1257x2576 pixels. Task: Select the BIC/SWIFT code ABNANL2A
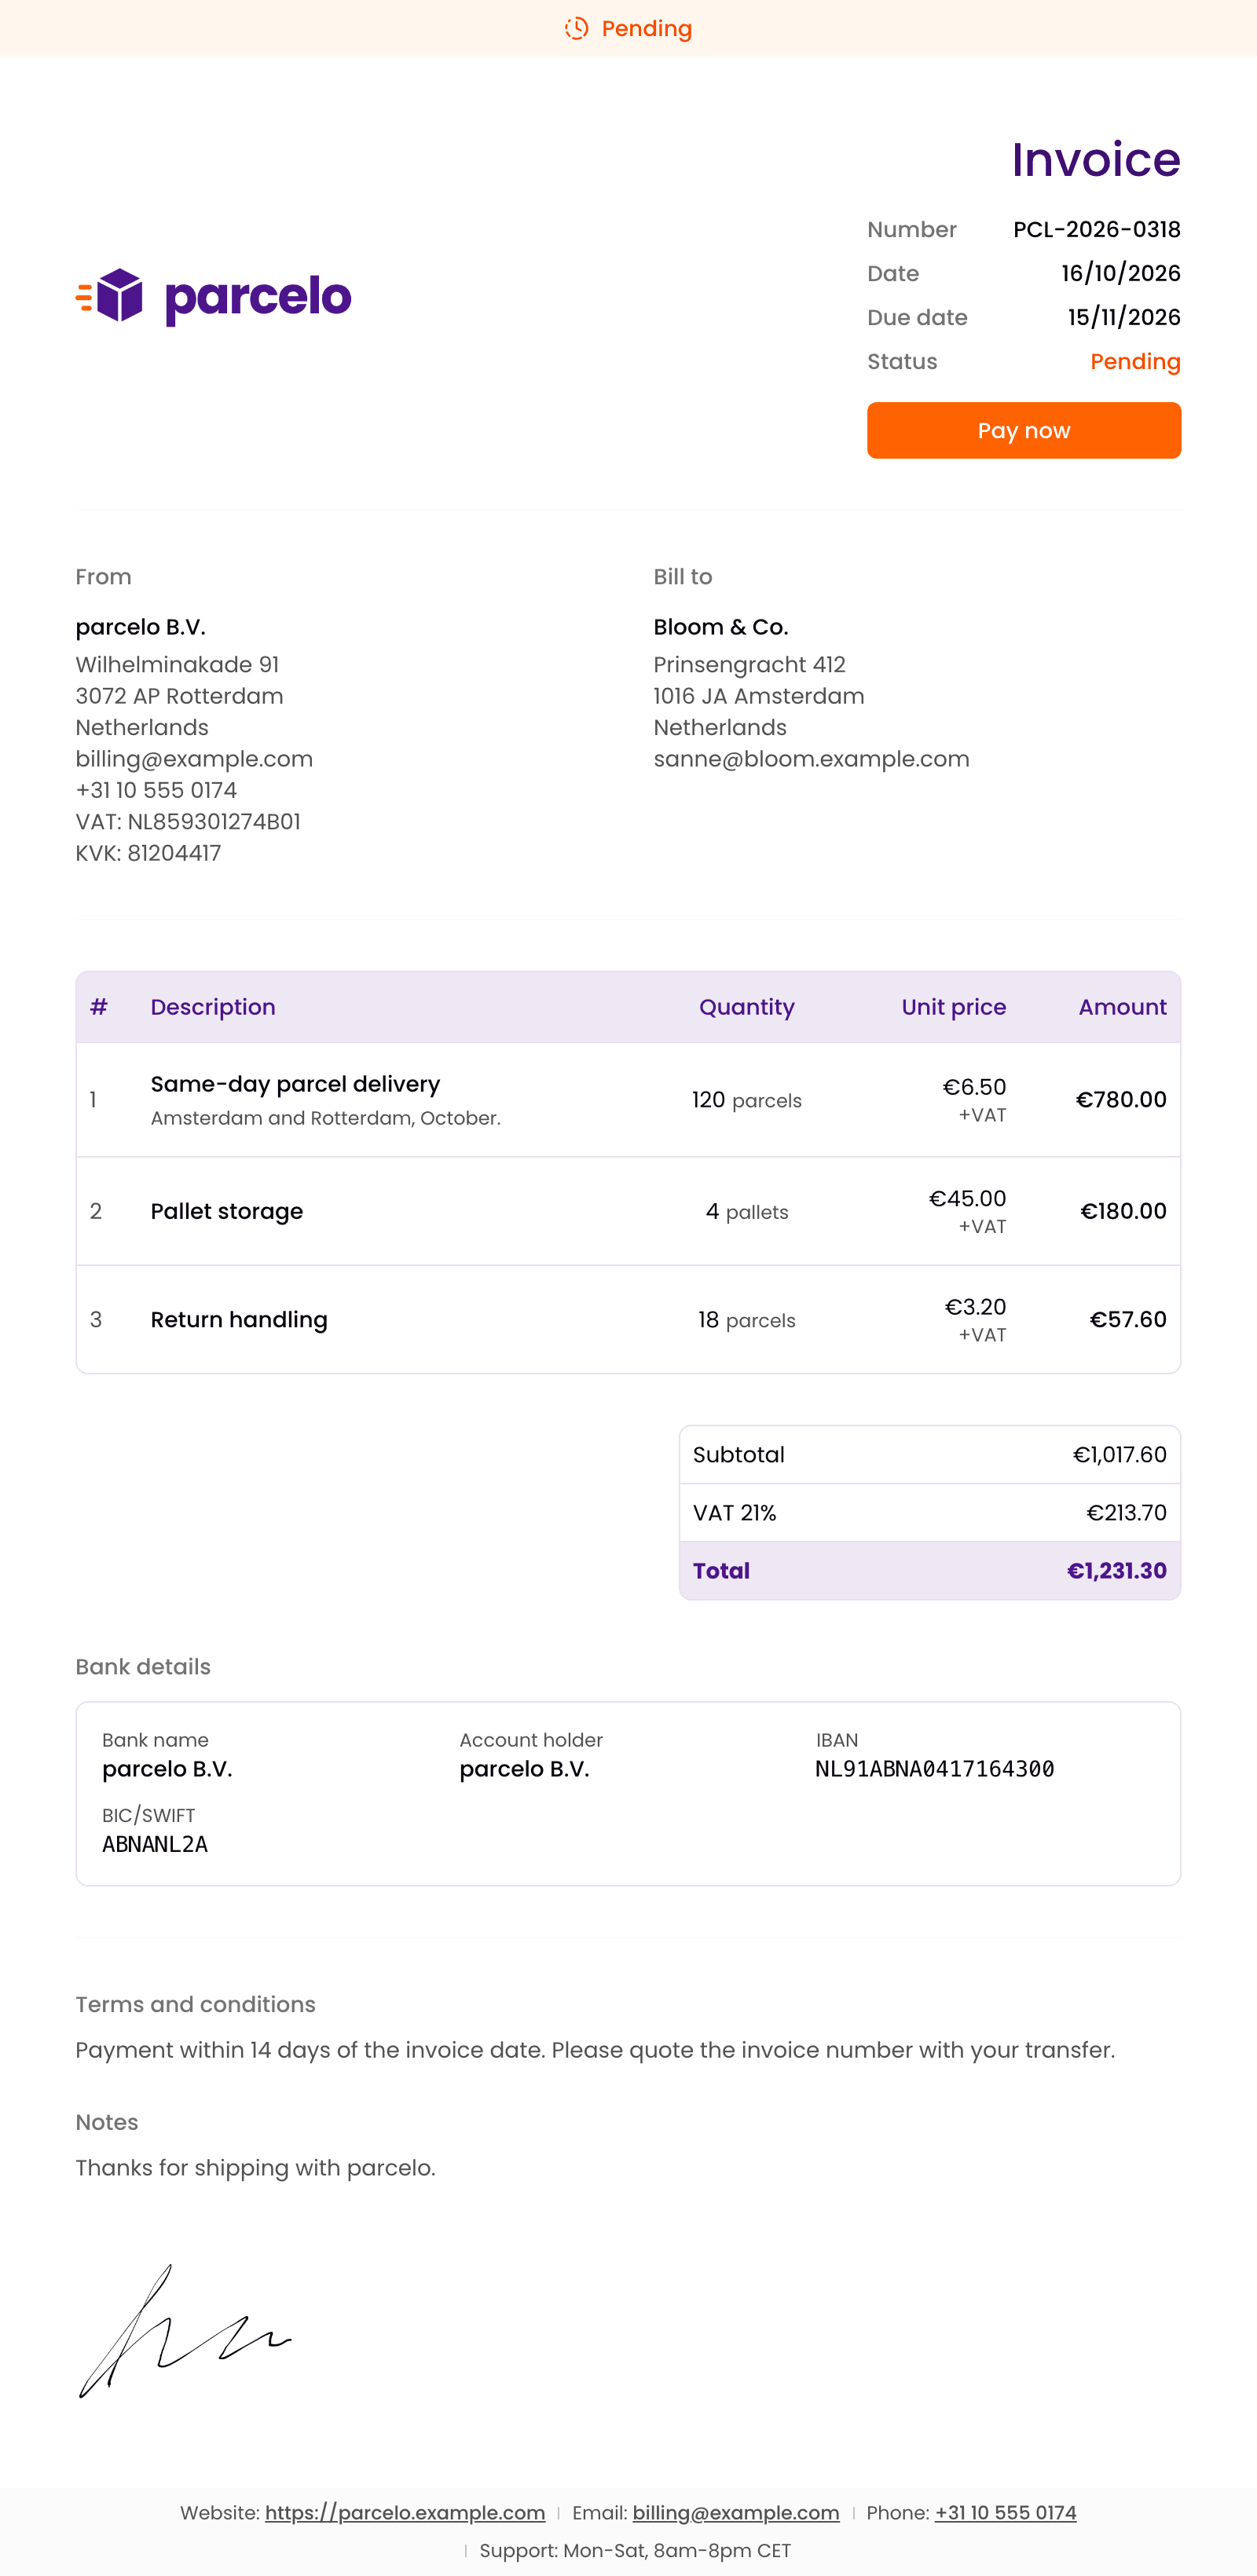(155, 1843)
